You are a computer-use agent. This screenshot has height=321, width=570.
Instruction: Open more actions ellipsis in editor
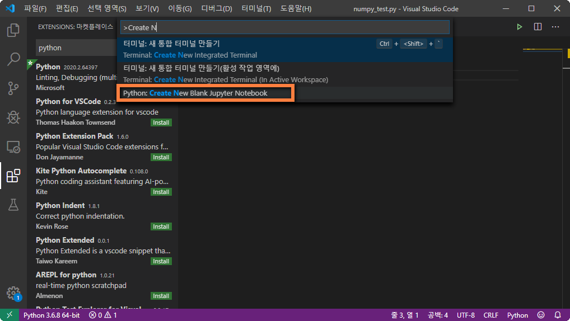click(x=555, y=27)
